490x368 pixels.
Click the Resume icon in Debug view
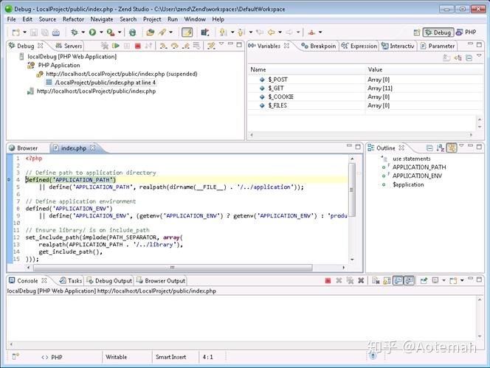point(116,46)
